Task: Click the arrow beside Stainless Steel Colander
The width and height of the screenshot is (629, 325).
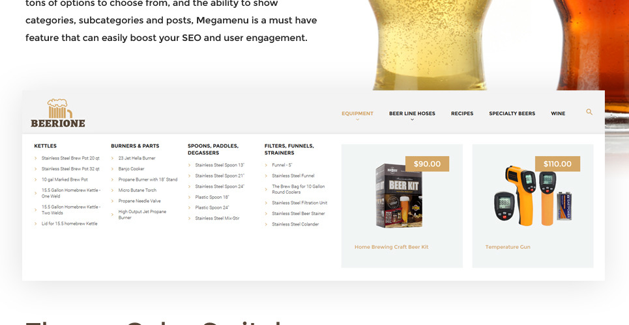Action: click(x=266, y=224)
